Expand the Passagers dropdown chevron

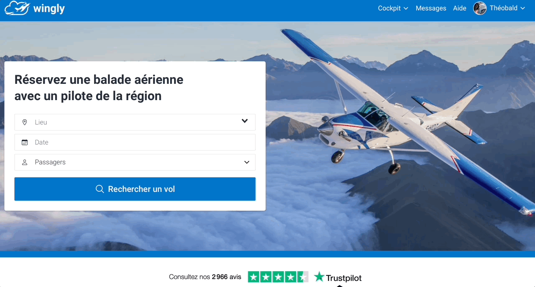click(x=247, y=162)
